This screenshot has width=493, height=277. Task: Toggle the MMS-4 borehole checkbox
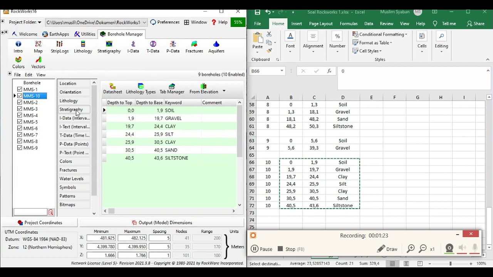click(20, 115)
